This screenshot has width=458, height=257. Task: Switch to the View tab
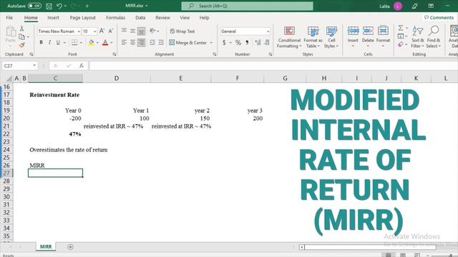point(185,17)
